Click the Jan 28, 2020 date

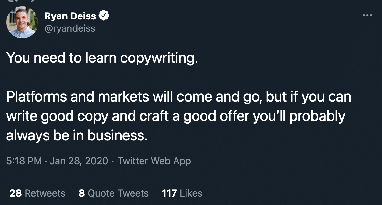(x=79, y=161)
